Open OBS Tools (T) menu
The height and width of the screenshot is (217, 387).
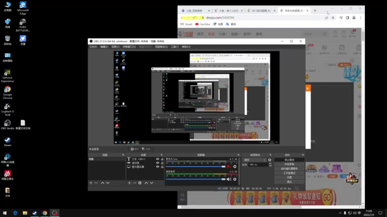(x=175, y=47)
